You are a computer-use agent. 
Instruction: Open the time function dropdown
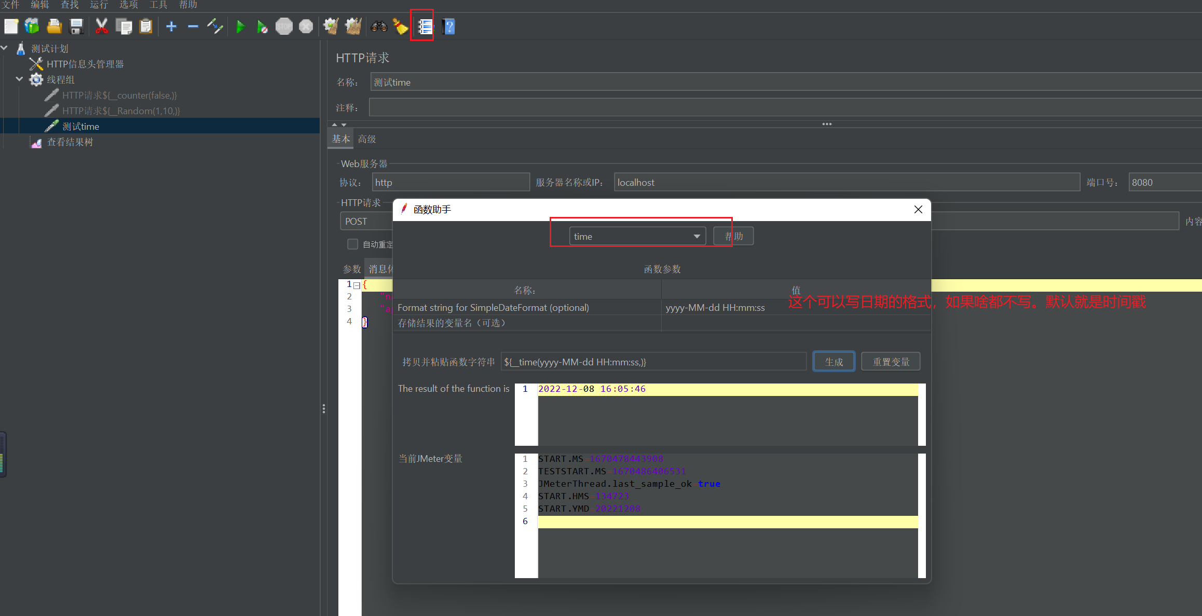coord(696,237)
